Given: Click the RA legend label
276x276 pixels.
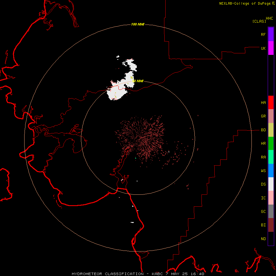Looking at the screenshot, I should 263,157.
